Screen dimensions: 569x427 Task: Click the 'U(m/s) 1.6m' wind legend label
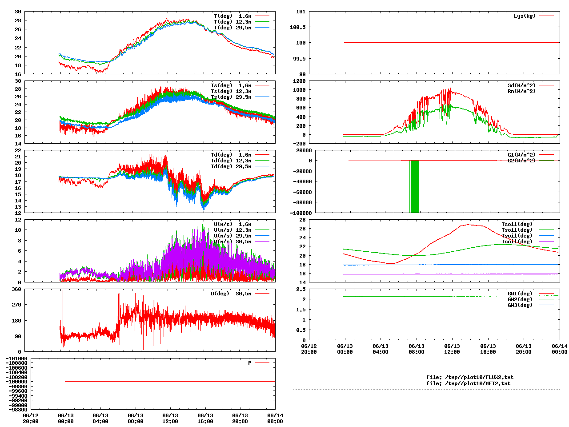coord(232,224)
